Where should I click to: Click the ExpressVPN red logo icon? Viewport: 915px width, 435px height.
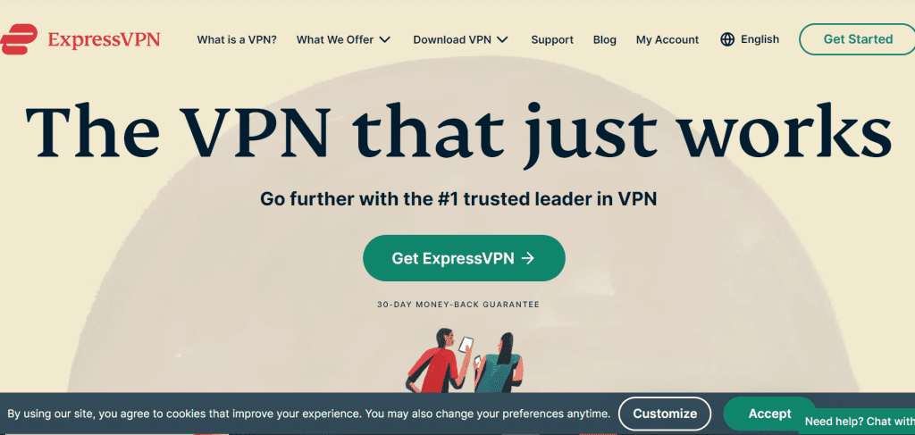click(x=19, y=39)
